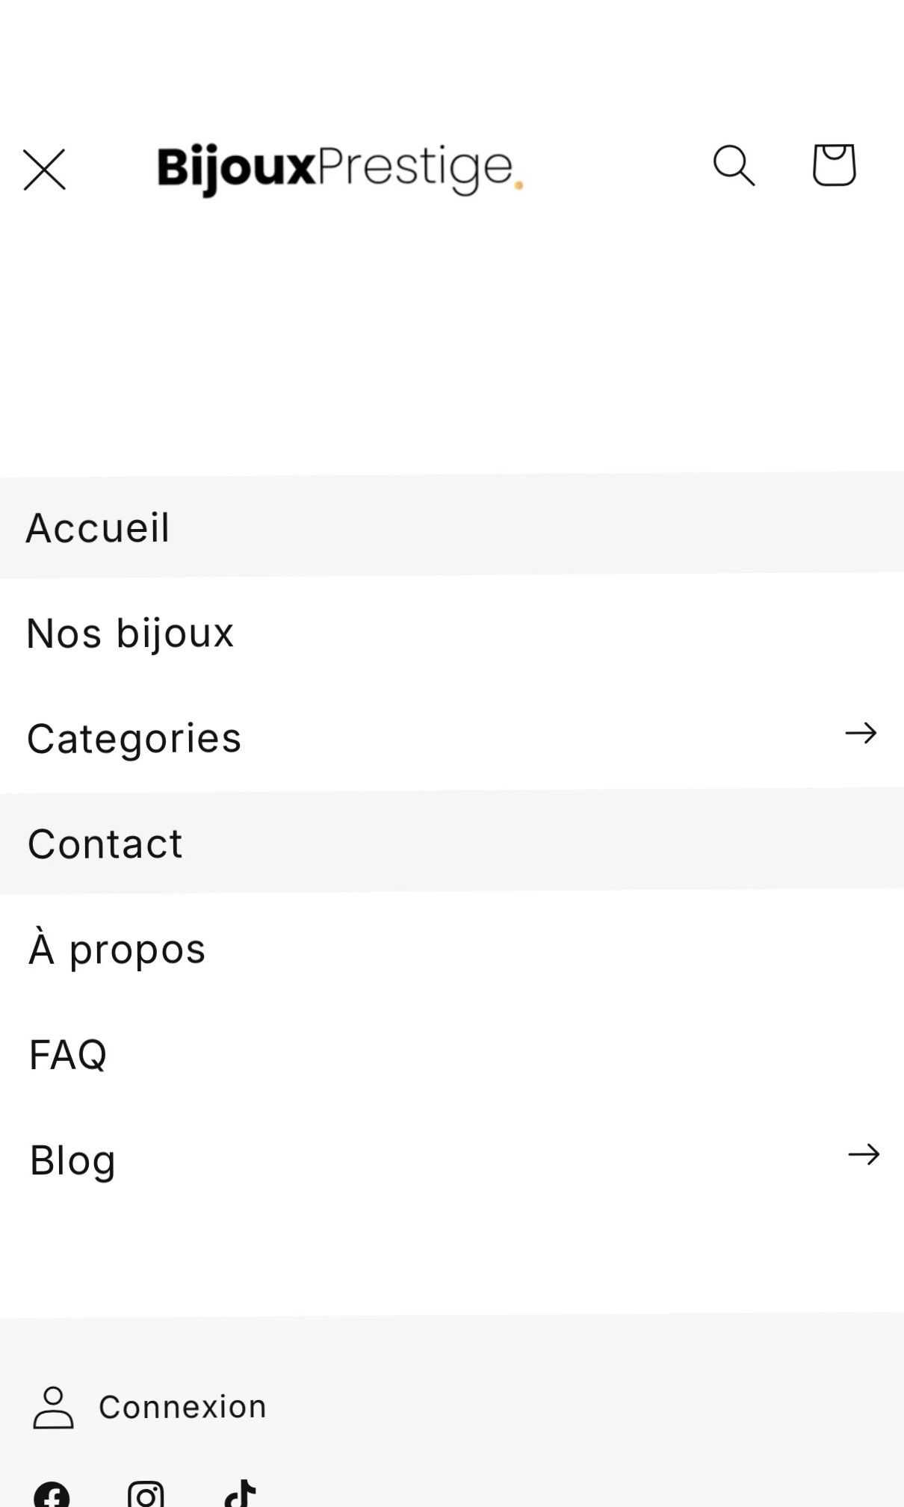The height and width of the screenshot is (1507, 904).
Task: Visit the Facebook social icon
Action: [52, 1496]
